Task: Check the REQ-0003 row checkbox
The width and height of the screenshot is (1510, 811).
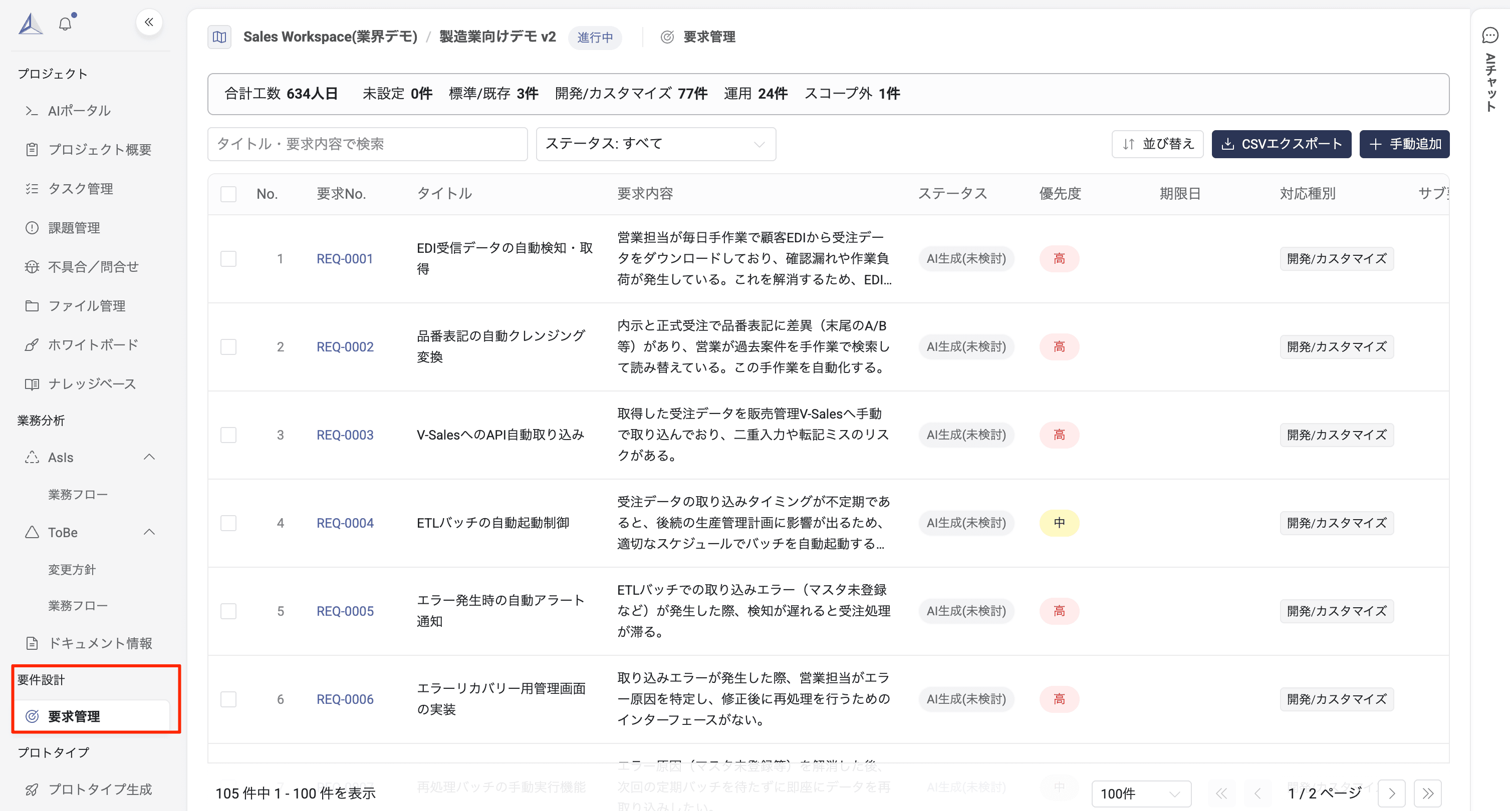Action: [228, 435]
